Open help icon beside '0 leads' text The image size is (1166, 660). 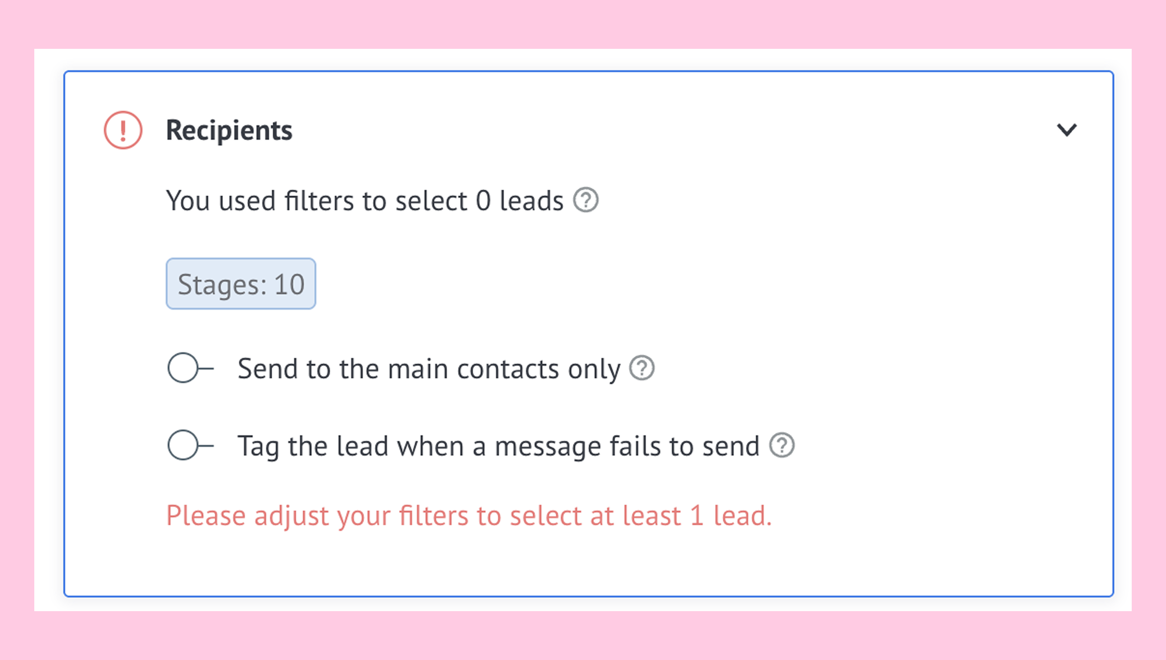pyautogui.click(x=586, y=200)
